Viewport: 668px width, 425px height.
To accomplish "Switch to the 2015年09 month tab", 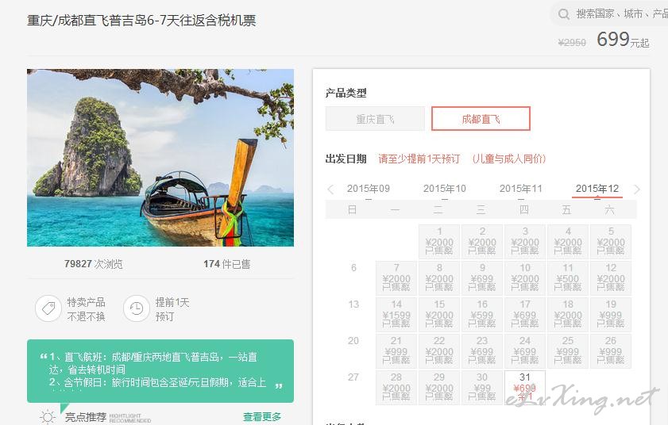I will [x=368, y=189].
